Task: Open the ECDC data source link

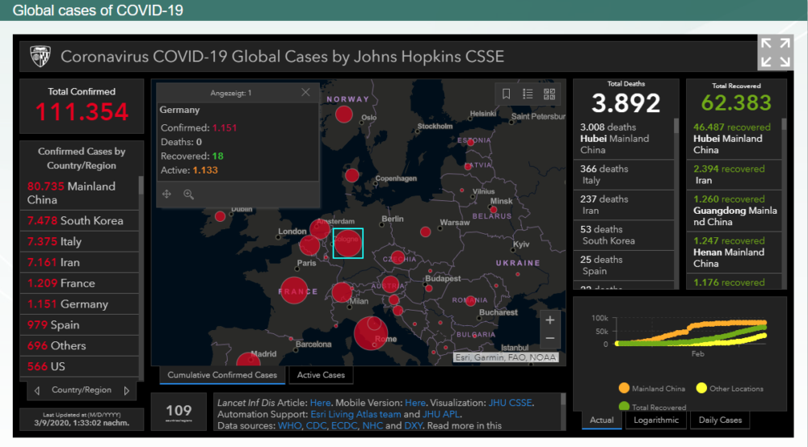Action: (x=343, y=425)
